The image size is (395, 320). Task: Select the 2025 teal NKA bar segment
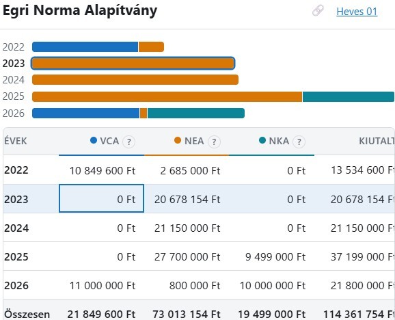pyautogui.click(x=349, y=97)
